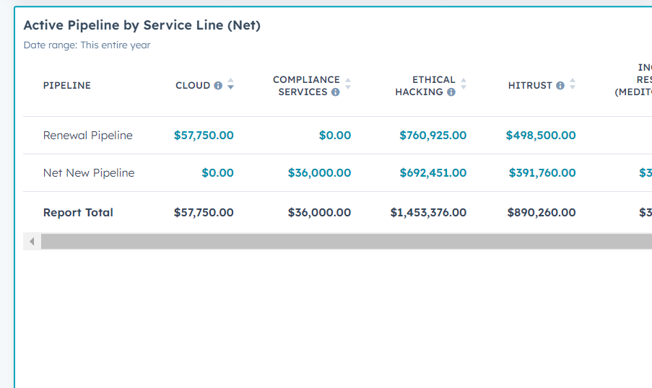The width and height of the screenshot is (652, 388).
Task: Click the scrollbar left arrow
Action: 32,242
